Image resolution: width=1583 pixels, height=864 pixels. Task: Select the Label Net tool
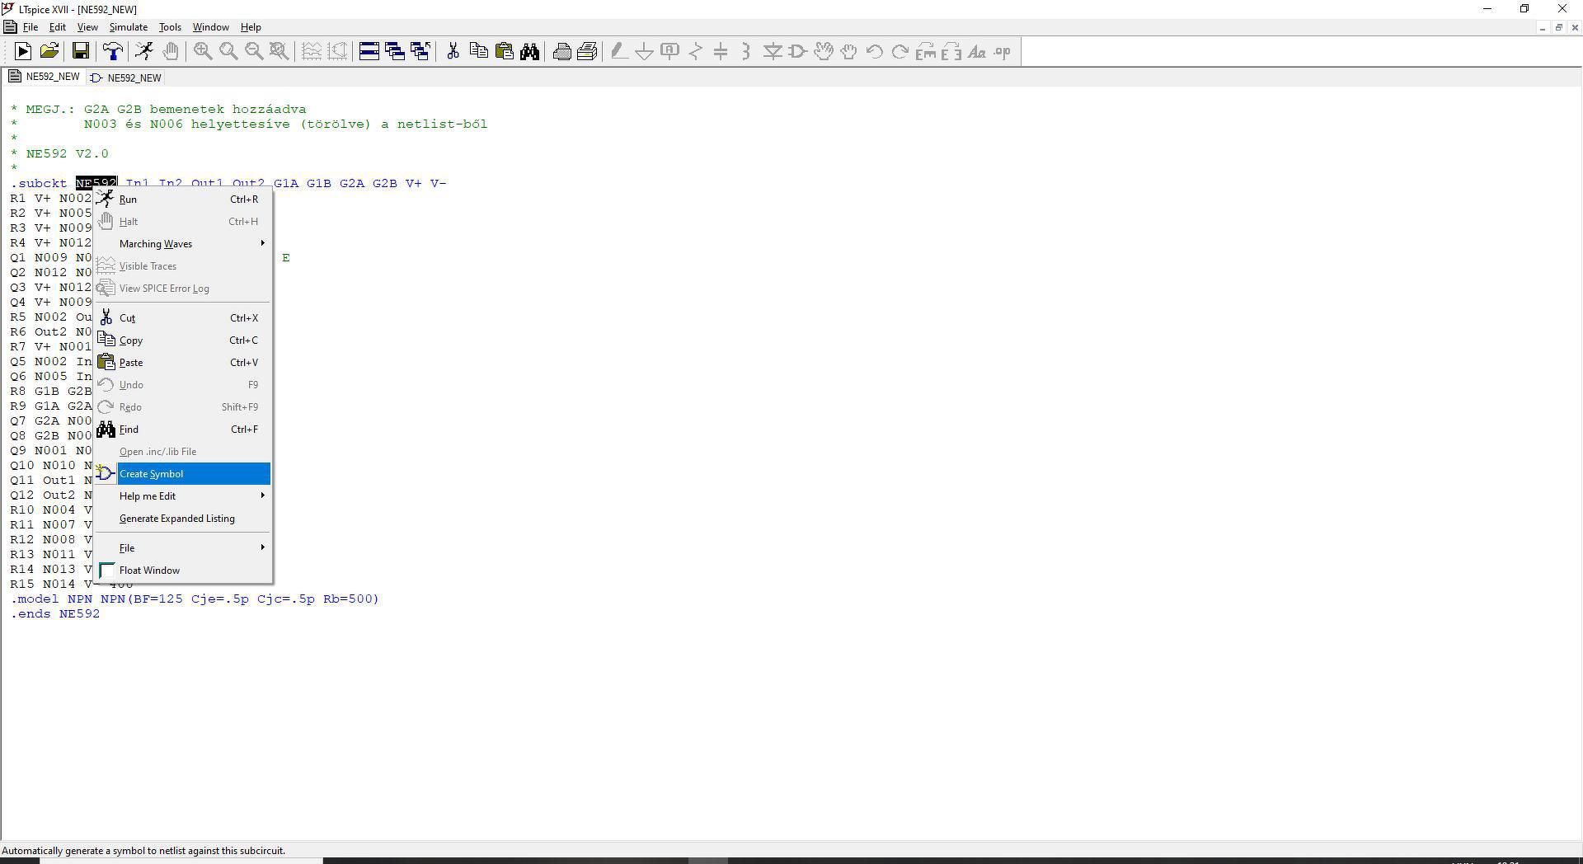pos(670,52)
